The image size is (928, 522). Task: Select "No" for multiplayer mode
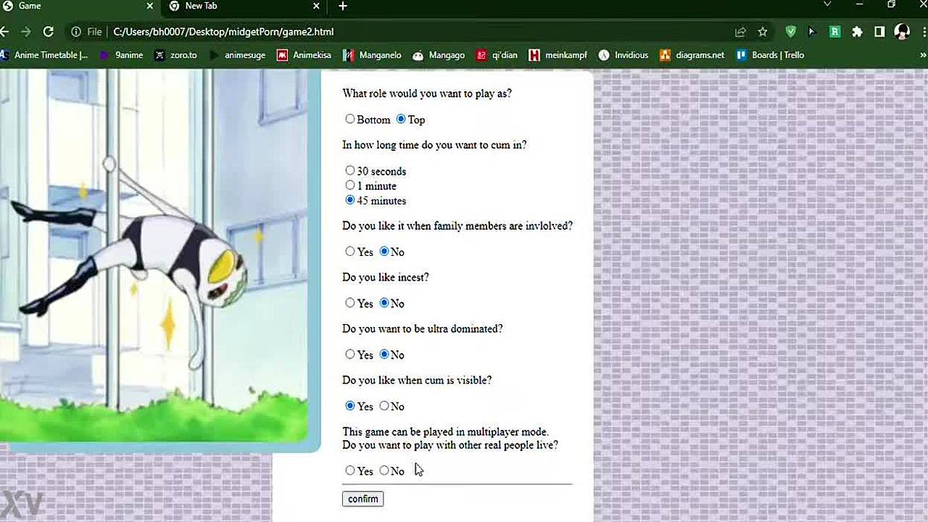[x=384, y=471]
